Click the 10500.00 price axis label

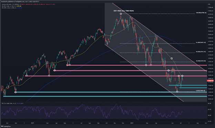click(211, 99)
